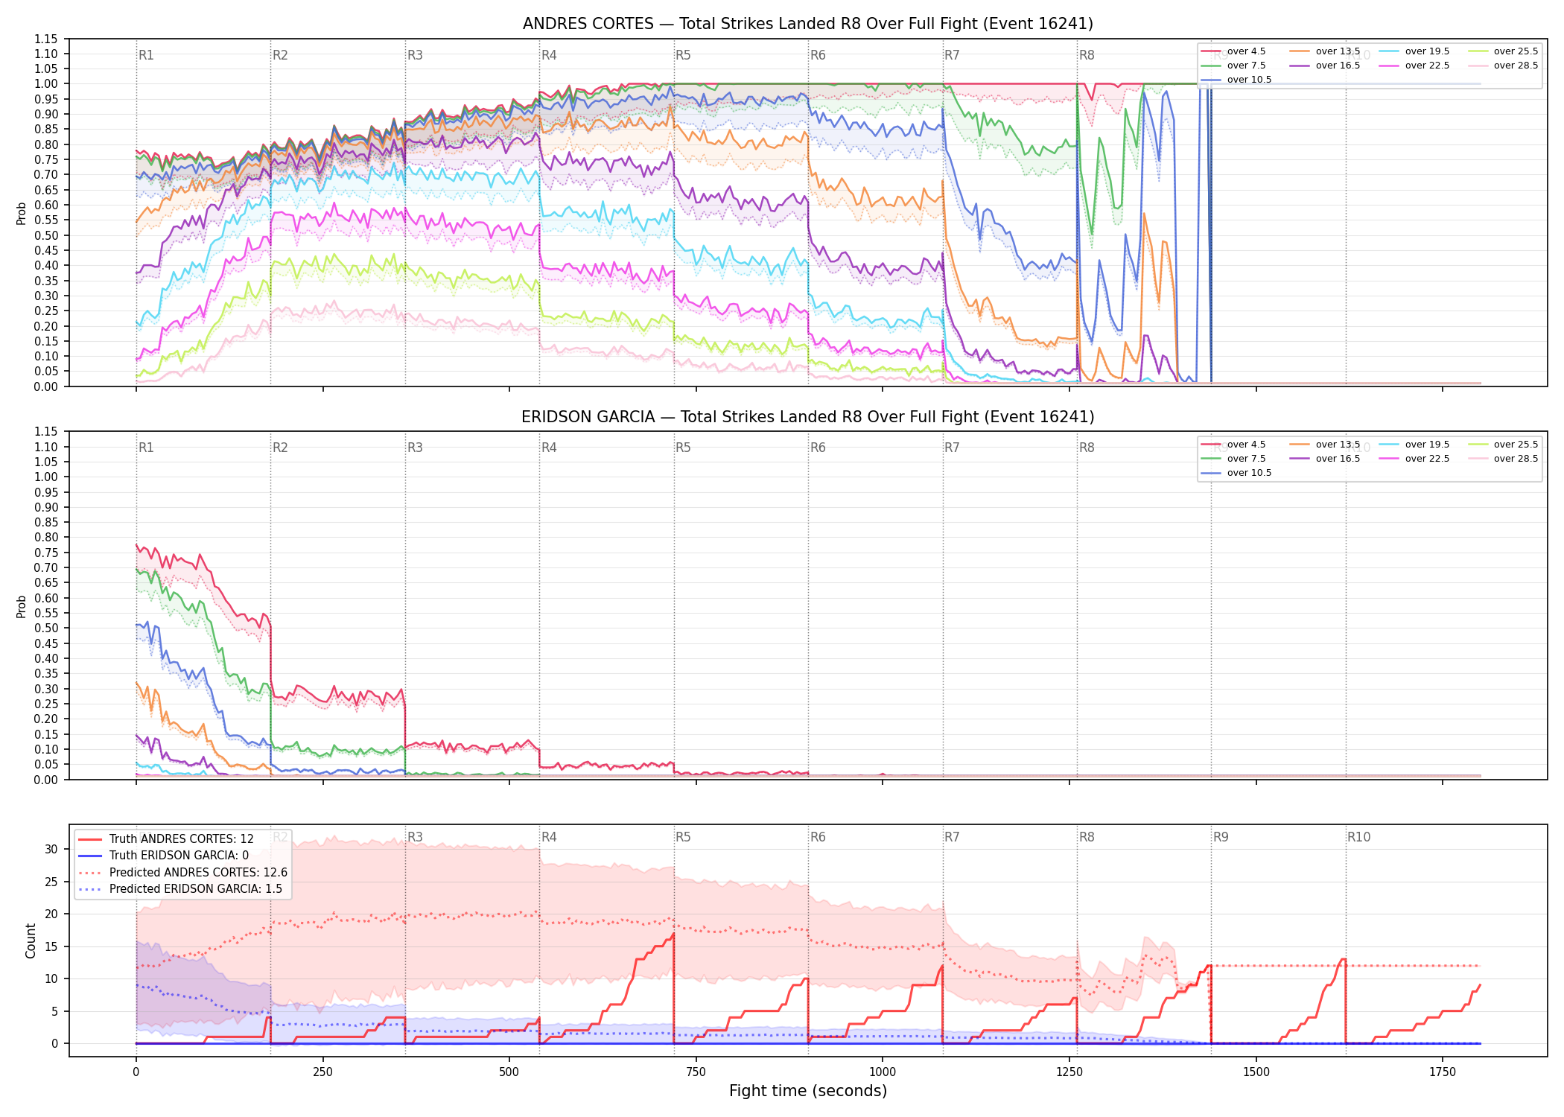Click the 'Fight time (seconds)' axis label
The width and height of the screenshot is (1564, 1117).
[x=808, y=1091]
